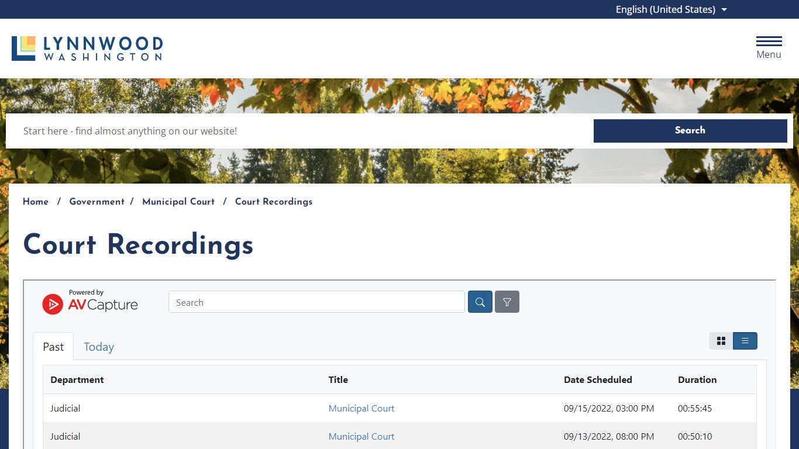
Task: Click the Date Scheduled column header
Action: pyautogui.click(x=598, y=379)
